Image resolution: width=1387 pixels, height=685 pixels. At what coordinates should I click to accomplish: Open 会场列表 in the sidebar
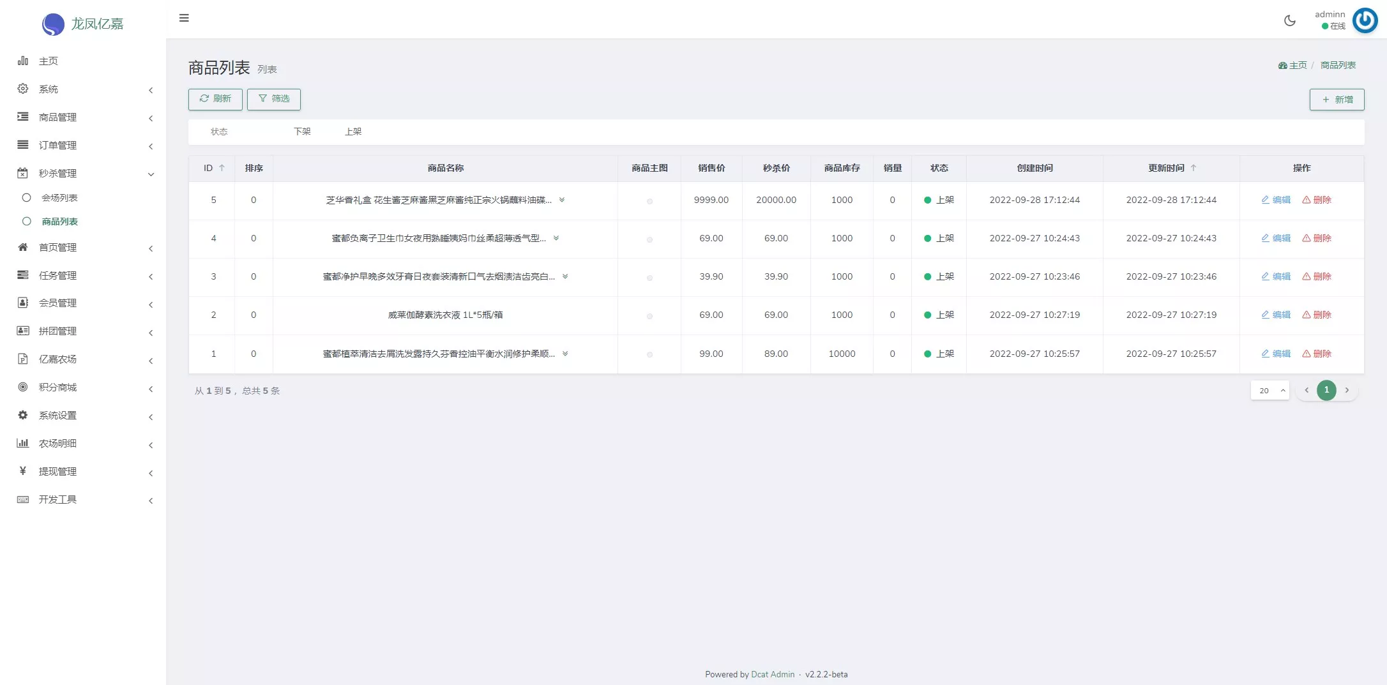click(x=59, y=198)
